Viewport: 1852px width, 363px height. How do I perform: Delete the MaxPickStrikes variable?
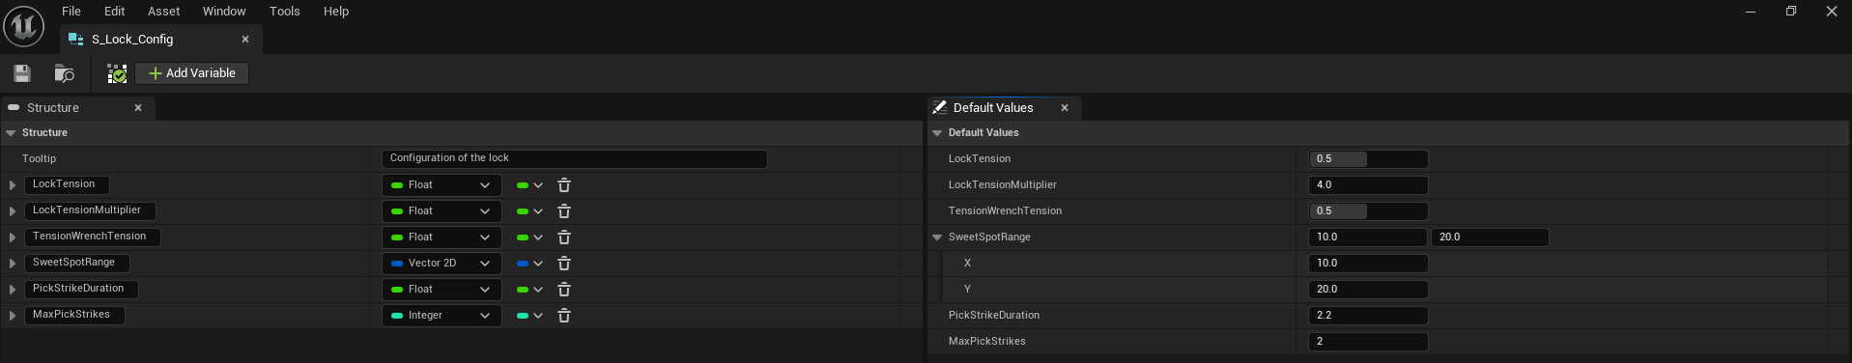564,316
